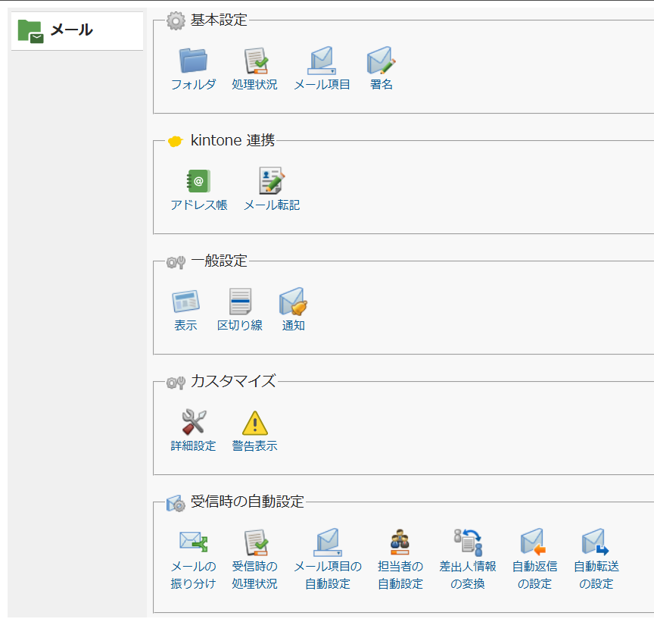Click the メールの振り分け text link
654x622 pixels.
194,575
